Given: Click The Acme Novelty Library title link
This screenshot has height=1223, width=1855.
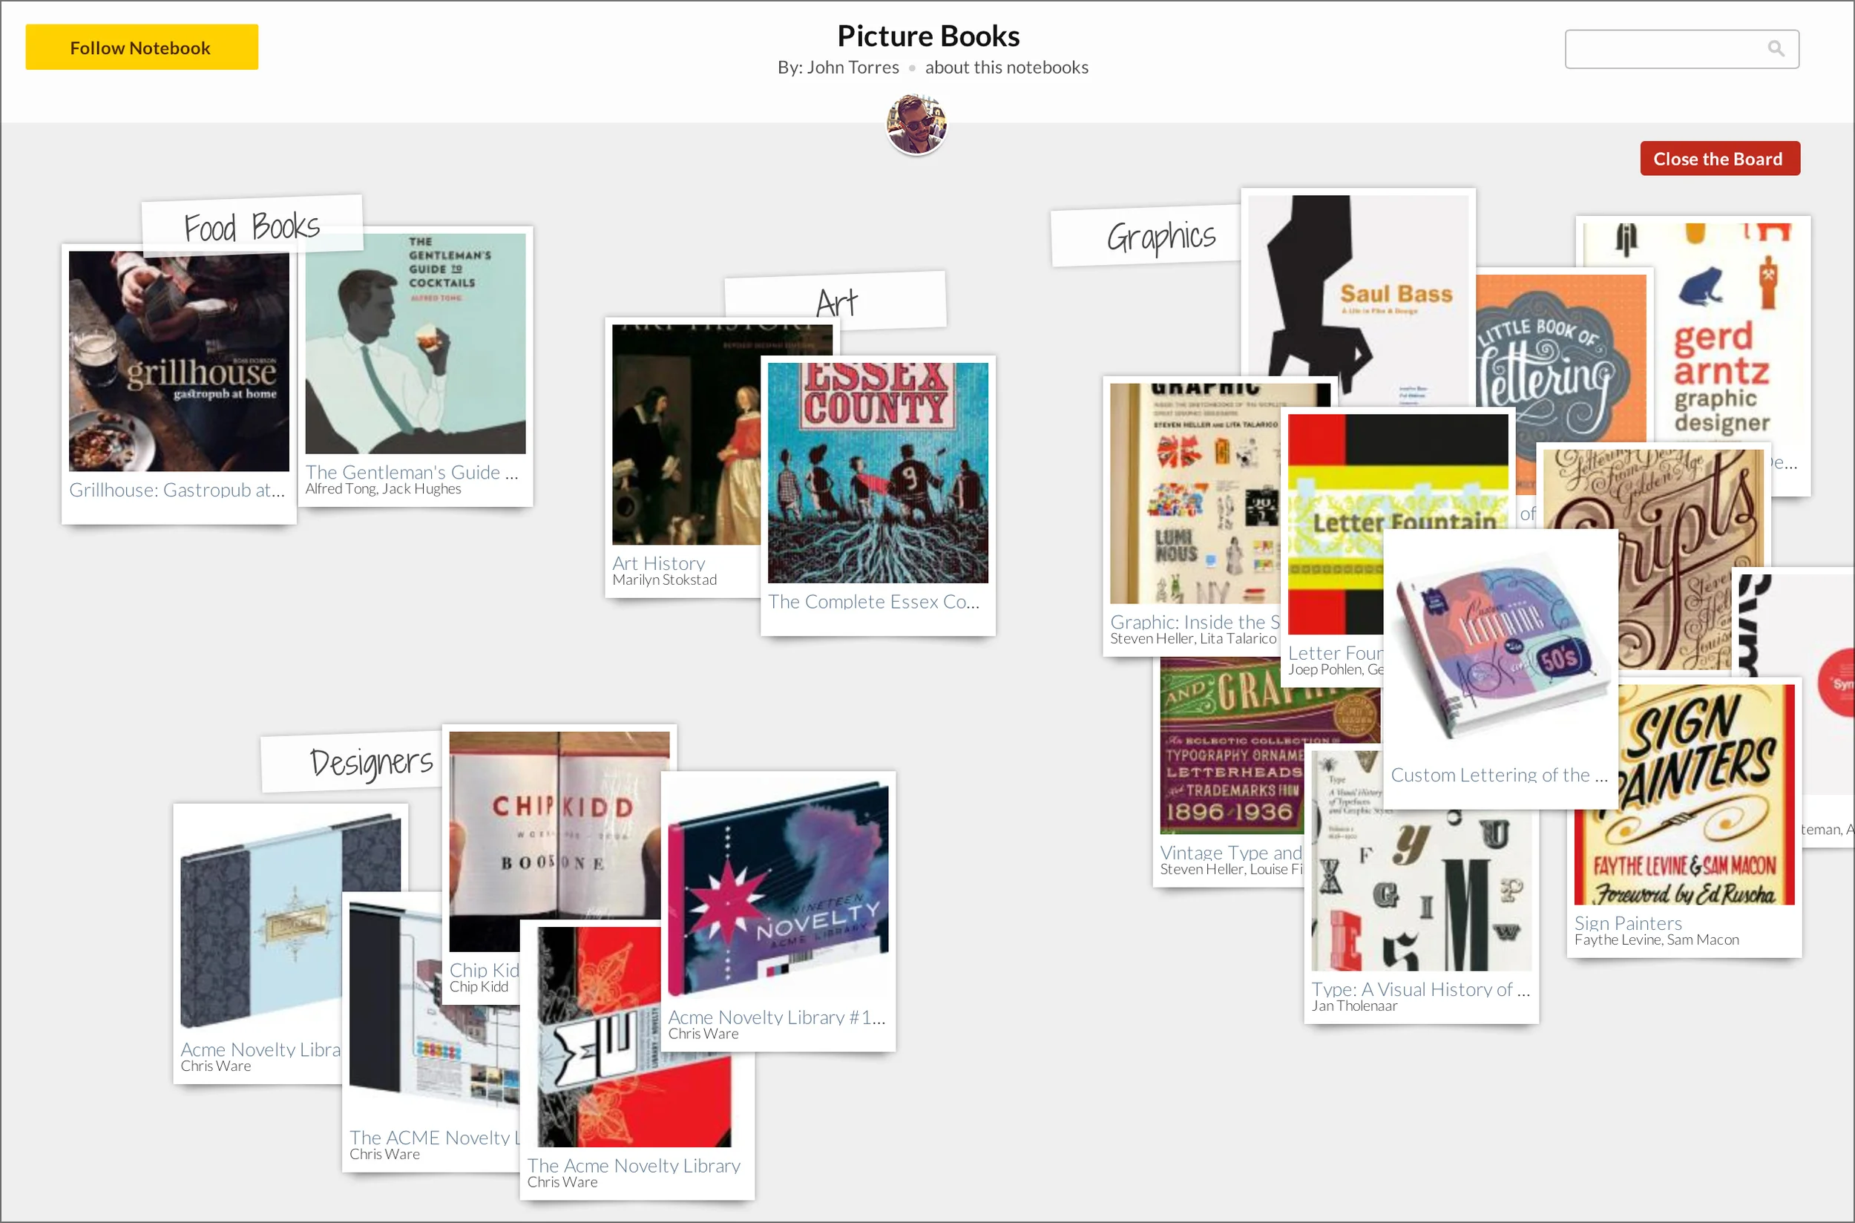Looking at the screenshot, I should (x=633, y=1165).
